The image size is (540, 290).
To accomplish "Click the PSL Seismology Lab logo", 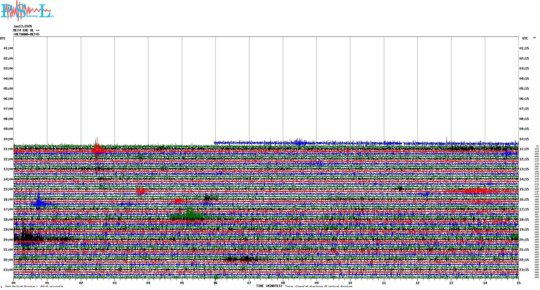I will pyautogui.click(x=27, y=11).
